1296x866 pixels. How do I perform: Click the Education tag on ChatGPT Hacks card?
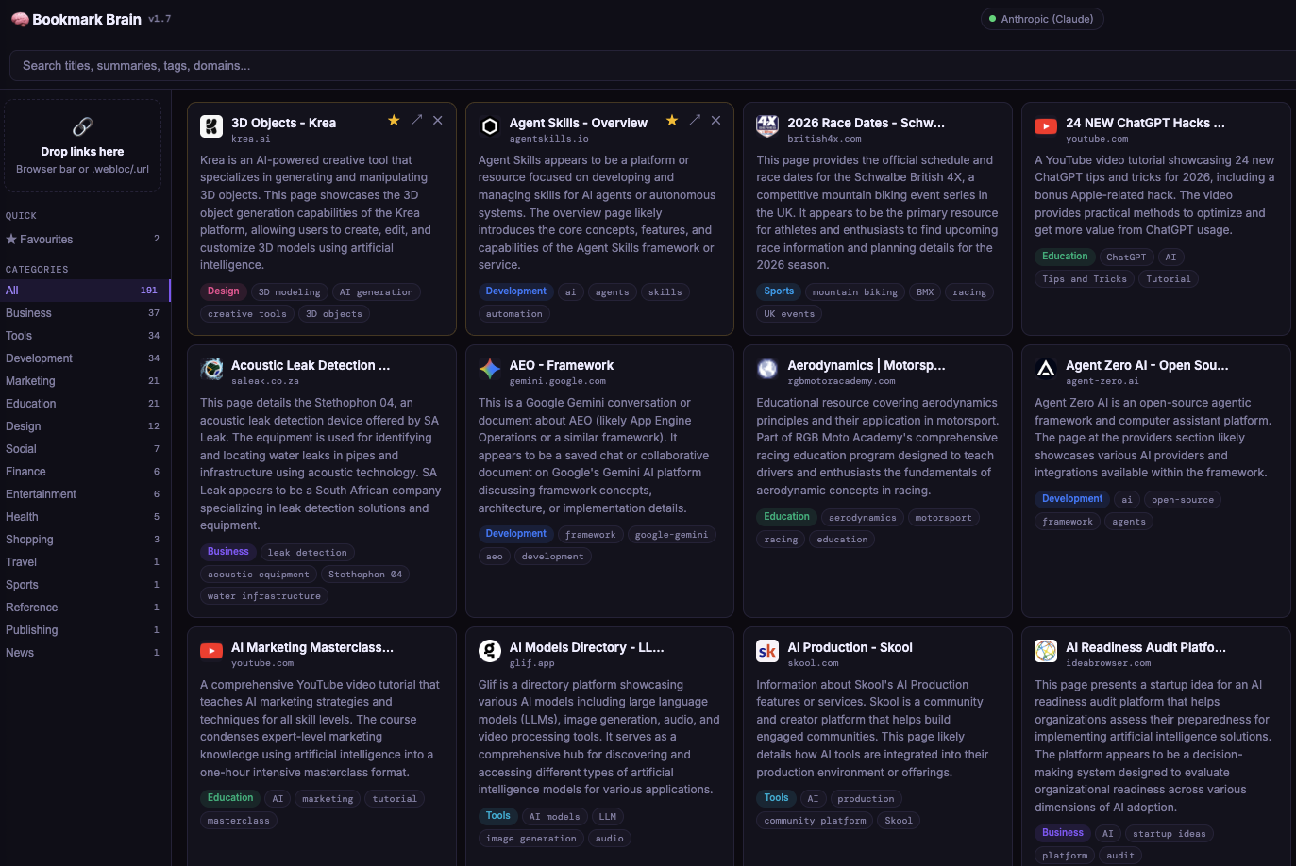[1064, 256]
